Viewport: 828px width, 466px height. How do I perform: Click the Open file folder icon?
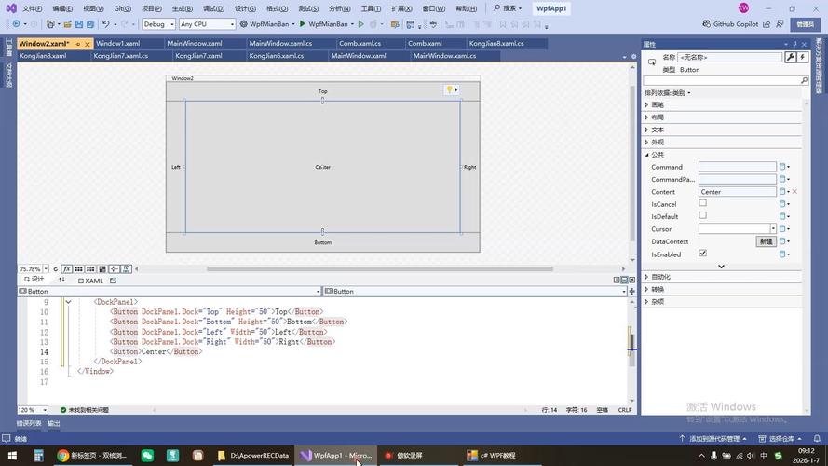[x=68, y=24]
